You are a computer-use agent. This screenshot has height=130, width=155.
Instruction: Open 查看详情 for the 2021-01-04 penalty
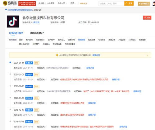point(116,79)
